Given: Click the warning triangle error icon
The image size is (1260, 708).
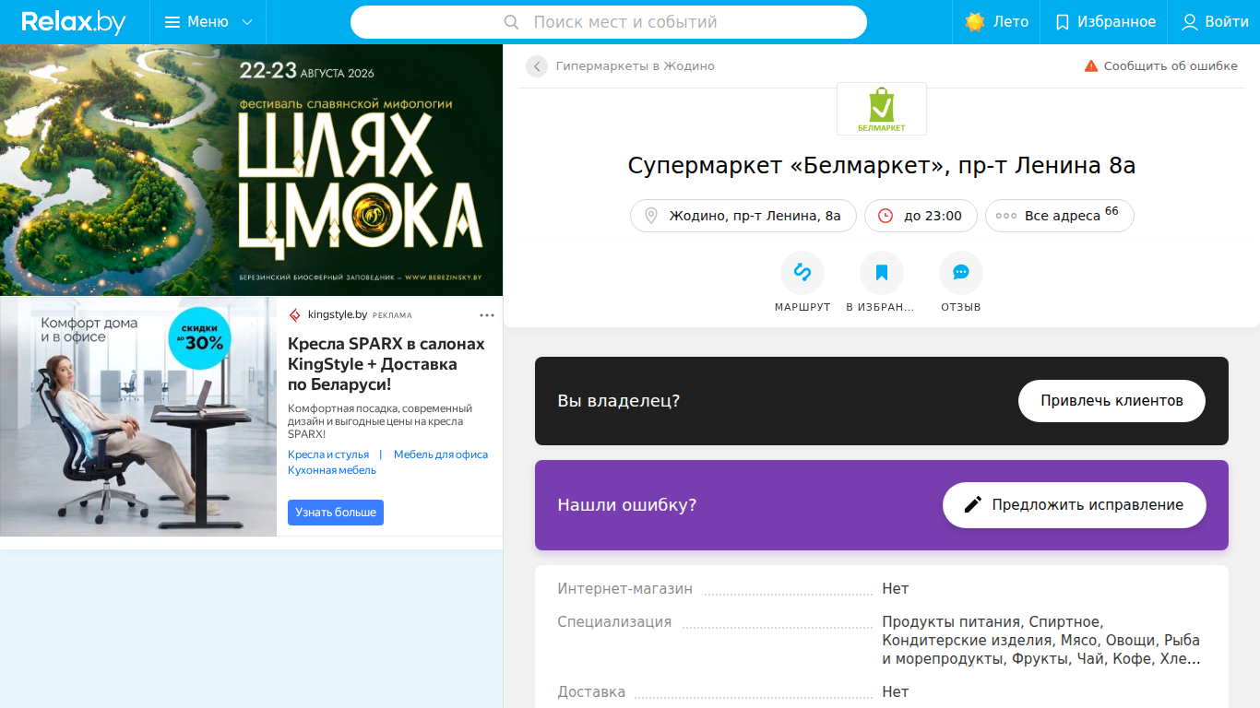Looking at the screenshot, I should 1091,66.
